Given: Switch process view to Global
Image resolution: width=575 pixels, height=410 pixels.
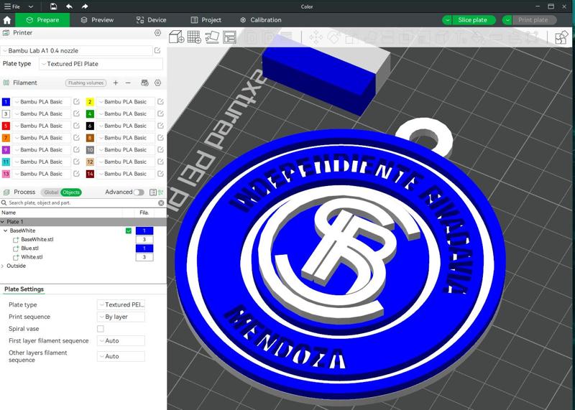Looking at the screenshot, I should tap(51, 192).
